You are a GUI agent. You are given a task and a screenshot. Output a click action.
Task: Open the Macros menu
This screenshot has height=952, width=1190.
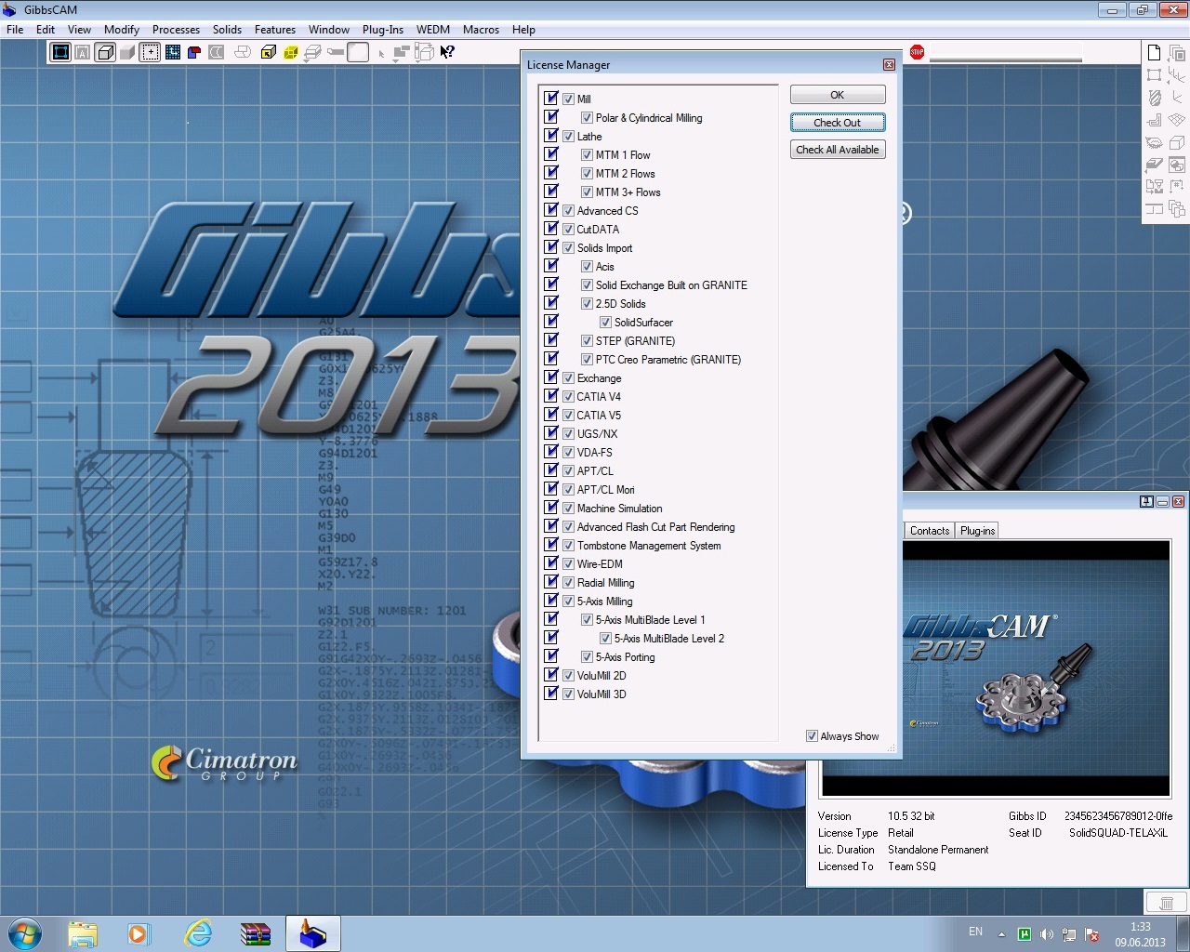click(481, 30)
